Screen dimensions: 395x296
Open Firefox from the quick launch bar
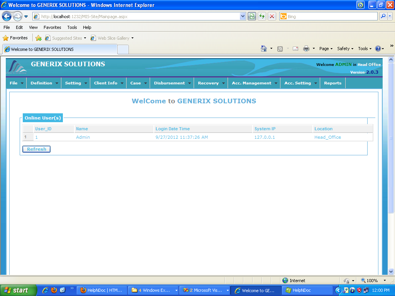54,290
